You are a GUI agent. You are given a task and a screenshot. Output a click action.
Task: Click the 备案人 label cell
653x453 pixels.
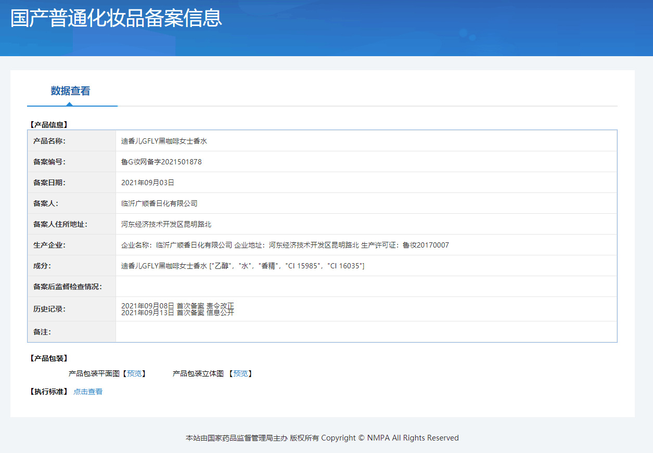coord(72,203)
